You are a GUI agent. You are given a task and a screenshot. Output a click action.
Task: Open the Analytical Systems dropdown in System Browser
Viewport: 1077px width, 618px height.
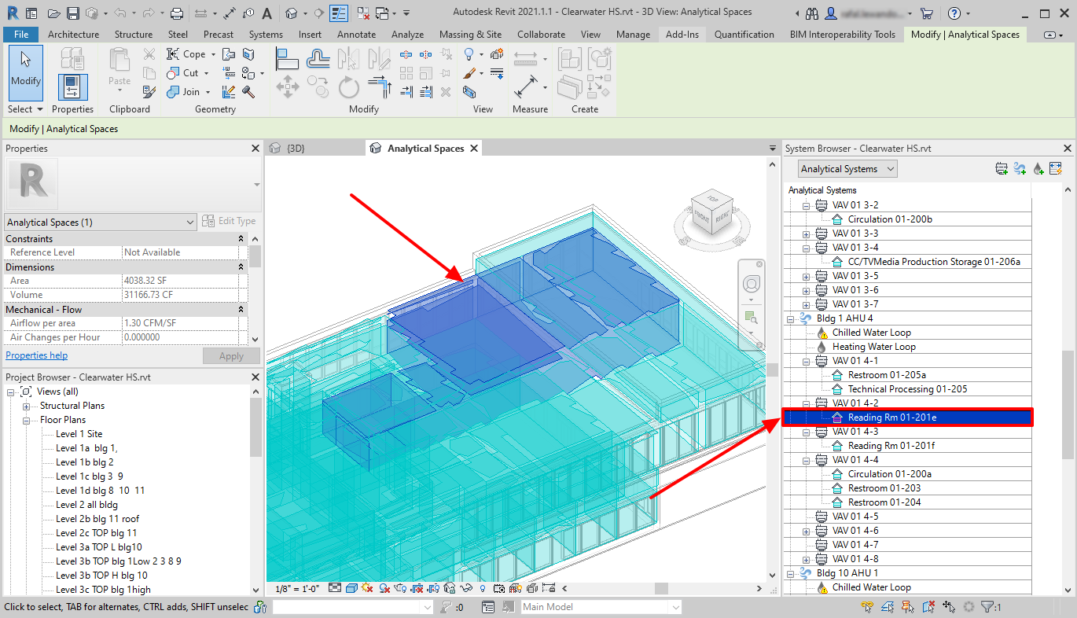847,168
